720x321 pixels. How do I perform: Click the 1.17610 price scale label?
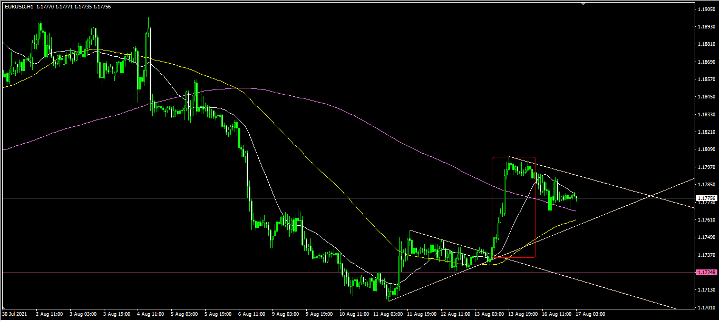coord(706,220)
